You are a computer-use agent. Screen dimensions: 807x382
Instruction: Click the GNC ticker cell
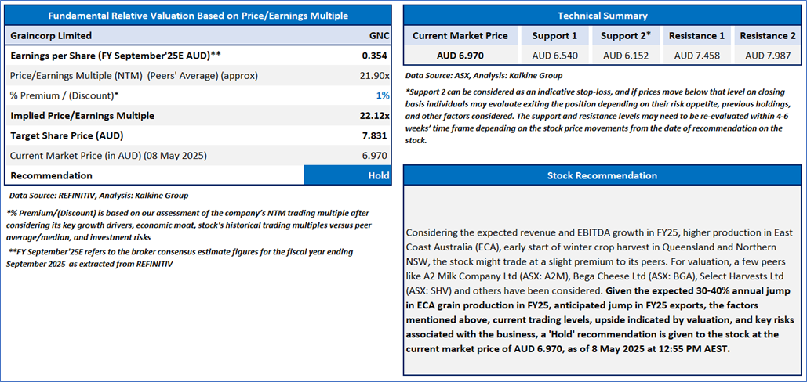tap(379, 35)
